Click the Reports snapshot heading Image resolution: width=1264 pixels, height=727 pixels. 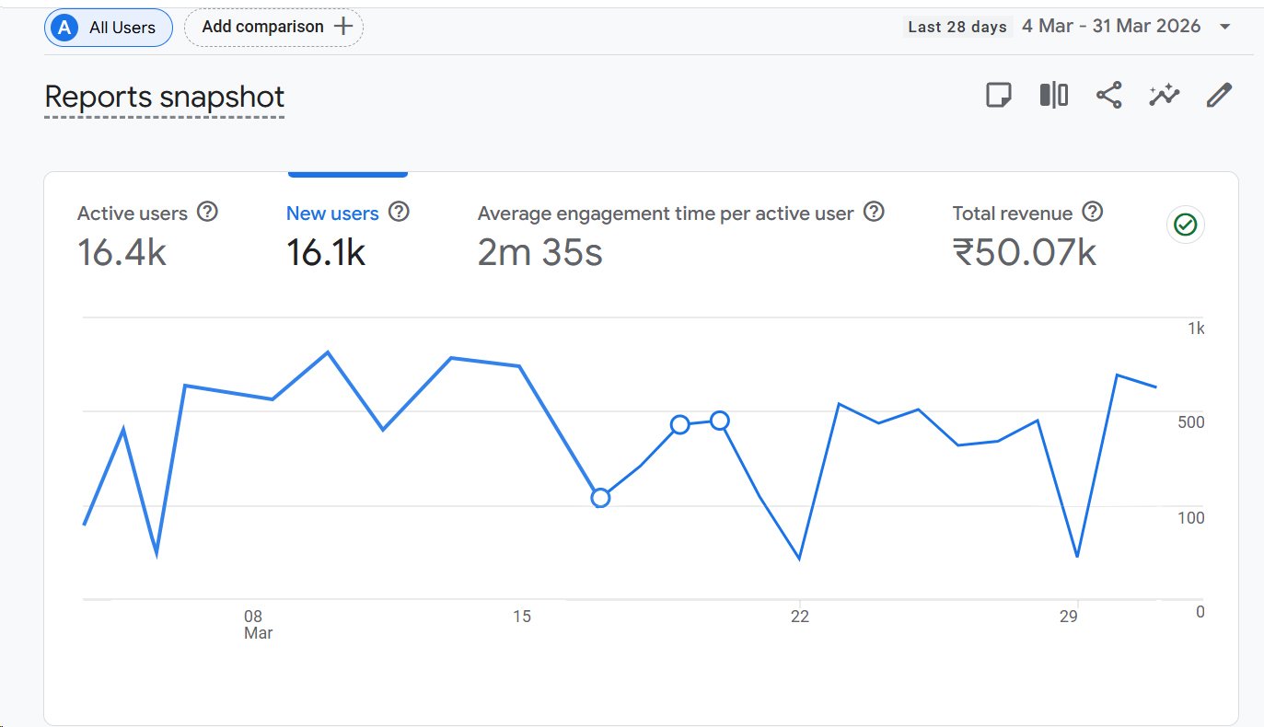coord(163,96)
